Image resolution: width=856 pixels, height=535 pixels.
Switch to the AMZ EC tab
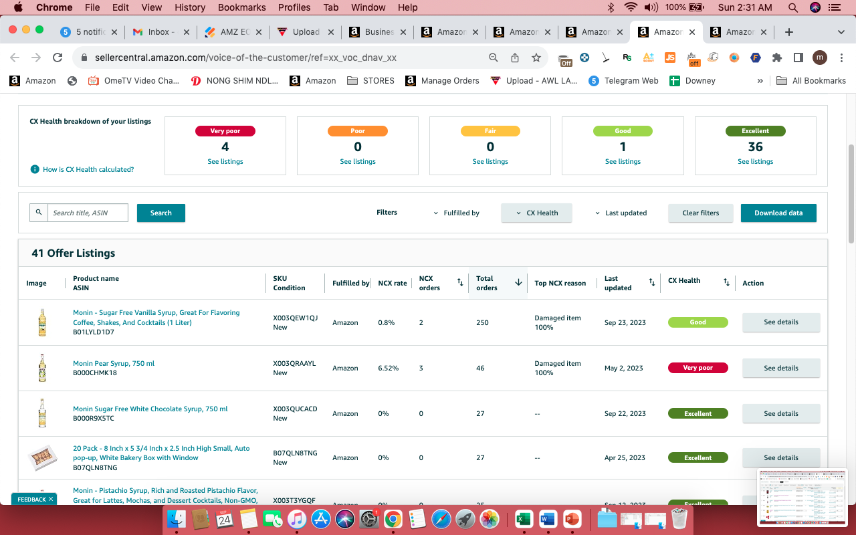(232, 32)
